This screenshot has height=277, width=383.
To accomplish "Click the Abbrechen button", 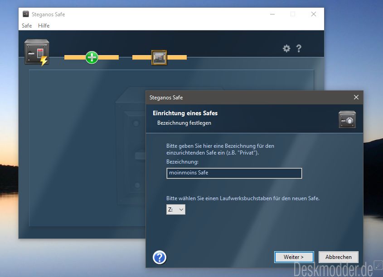I will [339, 257].
